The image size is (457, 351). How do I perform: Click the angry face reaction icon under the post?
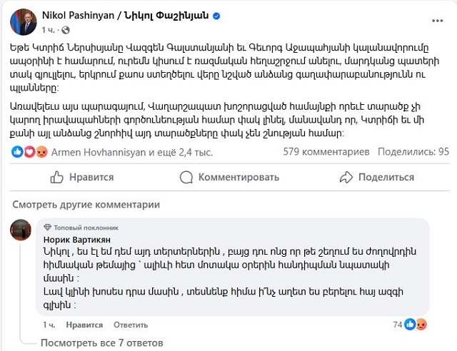point(41,152)
